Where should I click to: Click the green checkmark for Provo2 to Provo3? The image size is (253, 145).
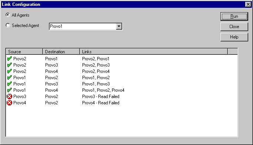[x=10, y=65]
